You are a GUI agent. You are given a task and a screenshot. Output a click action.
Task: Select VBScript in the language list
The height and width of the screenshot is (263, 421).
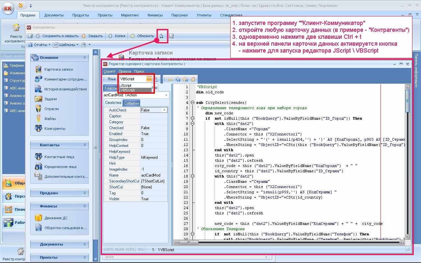click(x=136, y=90)
